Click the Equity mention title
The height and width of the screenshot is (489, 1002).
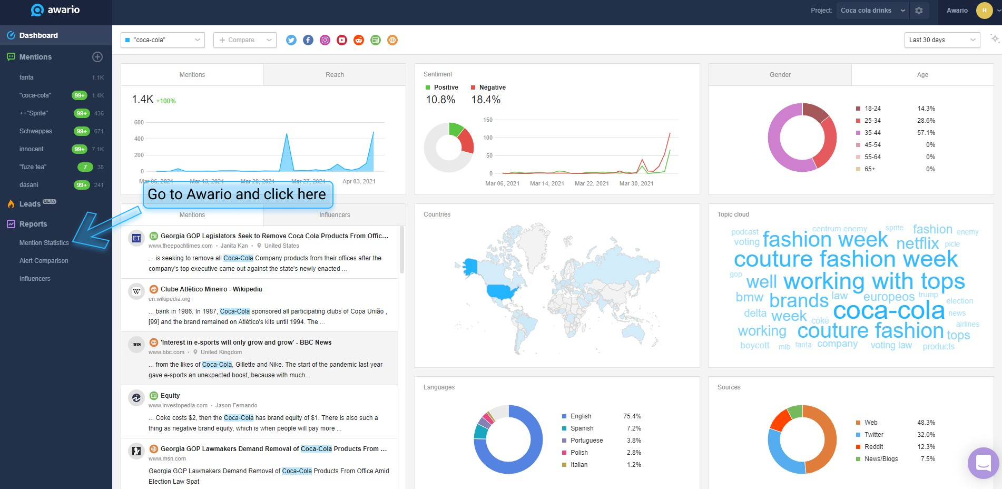[170, 396]
